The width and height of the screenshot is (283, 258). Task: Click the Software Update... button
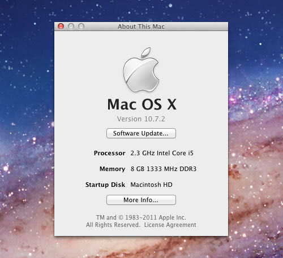[x=141, y=133]
